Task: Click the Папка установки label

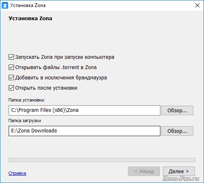Action: (x=26, y=100)
